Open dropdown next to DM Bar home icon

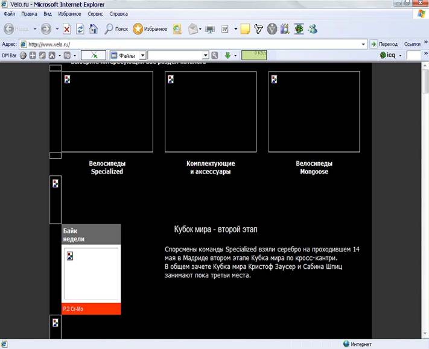pos(60,55)
